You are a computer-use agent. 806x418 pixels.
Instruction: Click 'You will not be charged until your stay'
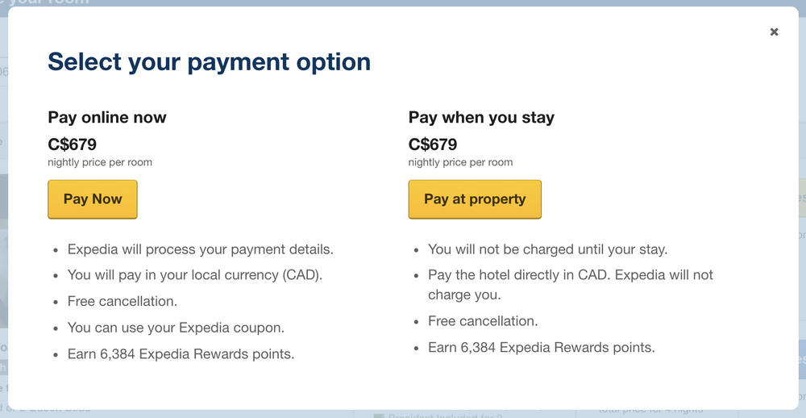(547, 249)
